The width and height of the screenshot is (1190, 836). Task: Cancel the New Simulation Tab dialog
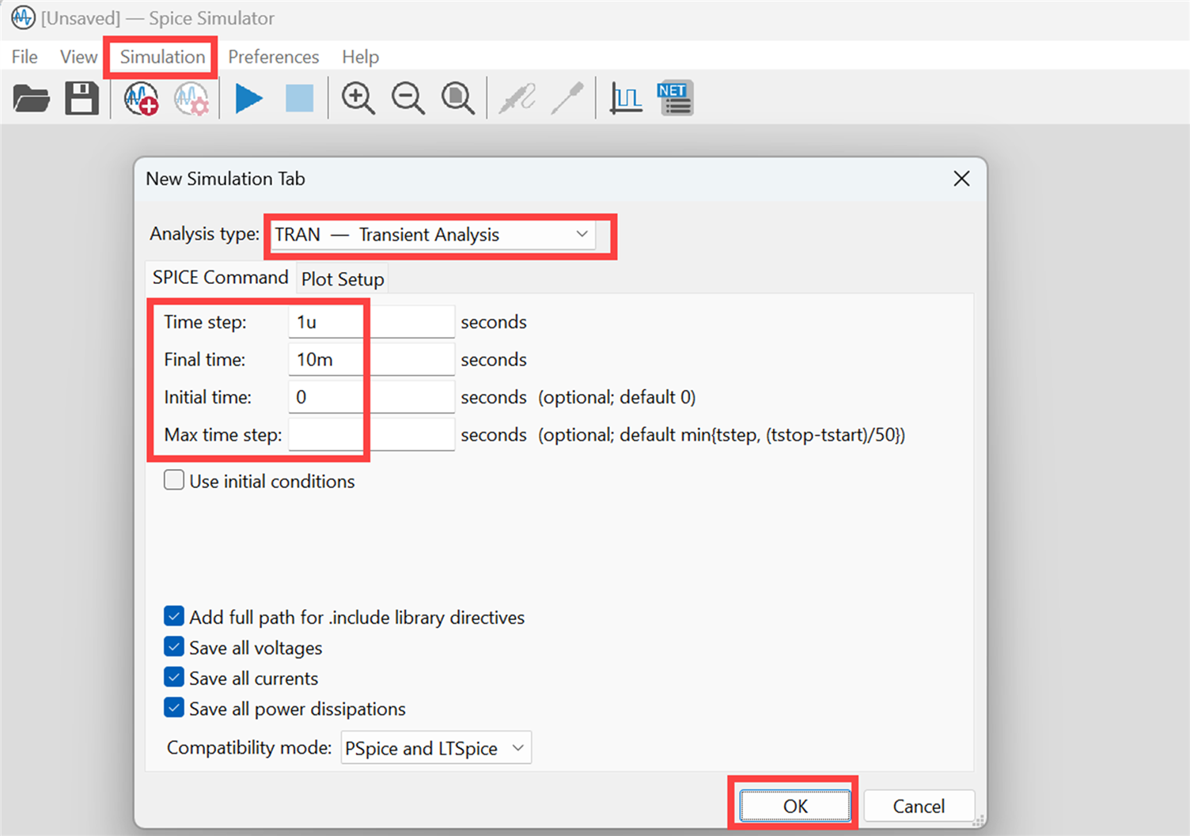point(918,806)
